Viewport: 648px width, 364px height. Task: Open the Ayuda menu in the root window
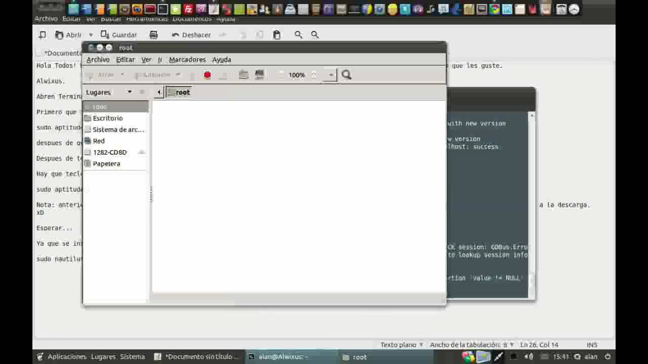click(222, 60)
